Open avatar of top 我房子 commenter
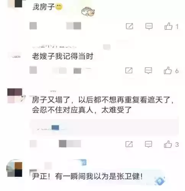The image size is (185, 191). pyautogui.click(x=15, y=3)
